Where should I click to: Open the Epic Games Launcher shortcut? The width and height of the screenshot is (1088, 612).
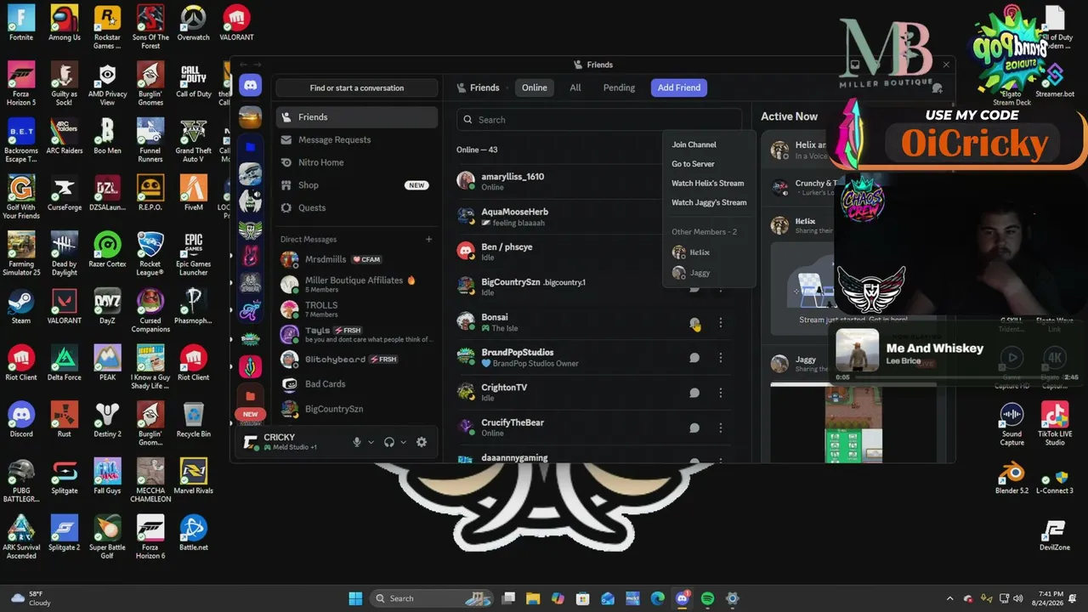click(x=193, y=254)
